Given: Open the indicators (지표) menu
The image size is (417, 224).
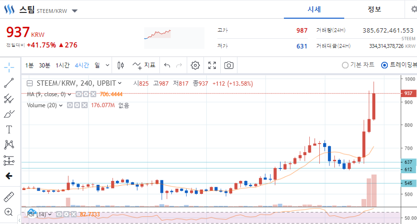Looking at the screenshot, I should point(144,65).
